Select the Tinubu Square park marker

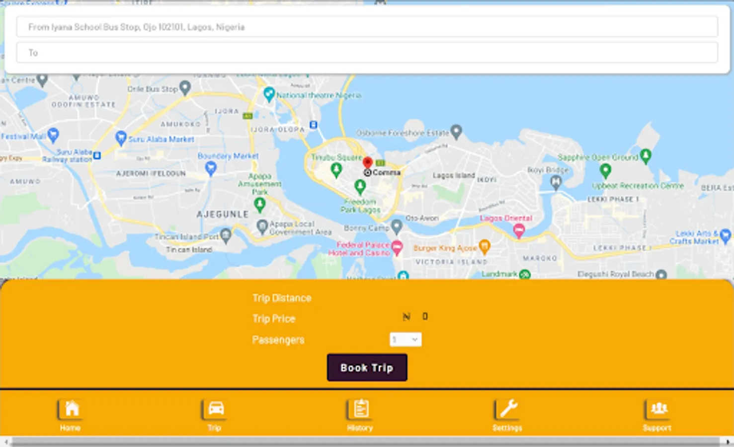point(336,170)
